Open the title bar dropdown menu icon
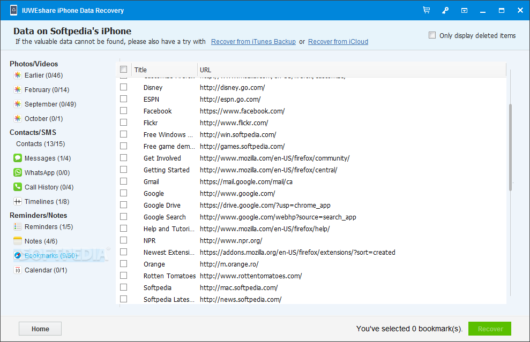530x342 pixels. 465,11
